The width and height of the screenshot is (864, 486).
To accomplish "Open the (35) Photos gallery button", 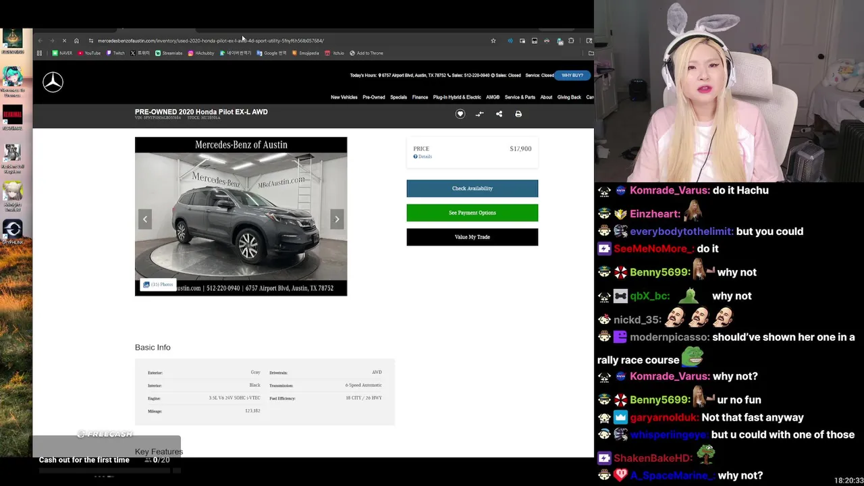I will tap(158, 285).
